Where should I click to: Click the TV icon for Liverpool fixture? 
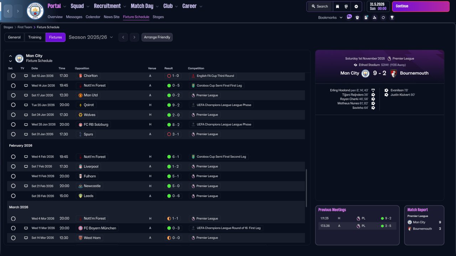[26, 166]
